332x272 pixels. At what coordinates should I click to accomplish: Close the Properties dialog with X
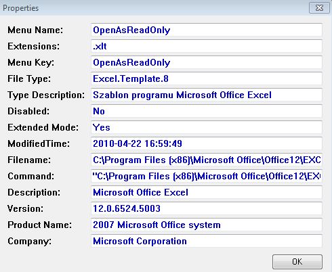[319, 8]
